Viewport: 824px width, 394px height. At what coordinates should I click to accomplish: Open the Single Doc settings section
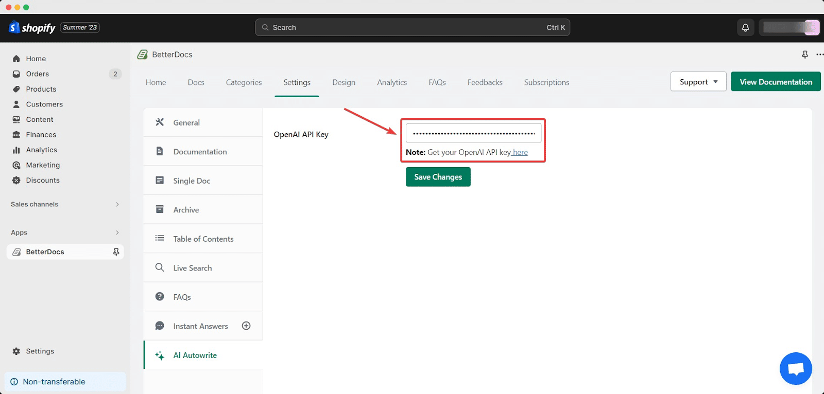(203, 181)
